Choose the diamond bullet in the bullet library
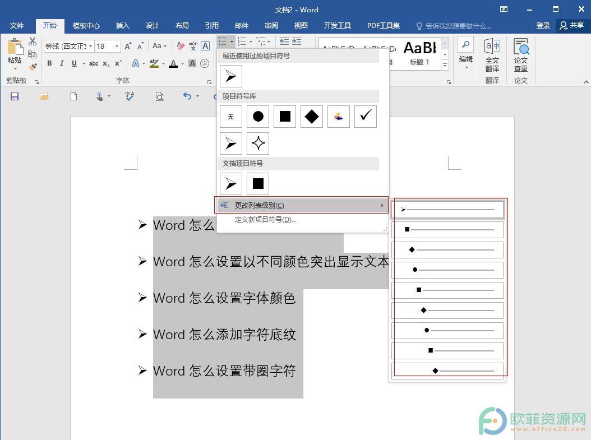 point(312,117)
